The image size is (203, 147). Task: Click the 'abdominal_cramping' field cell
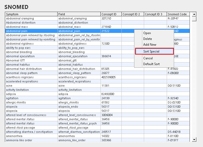pyautogui.click(x=79, y=18)
